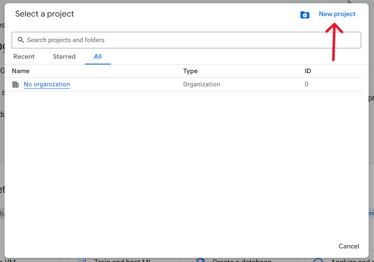The height and width of the screenshot is (262, 374).
Task: Type in Search projects and folders field
Action: click(x=190, y=40)
